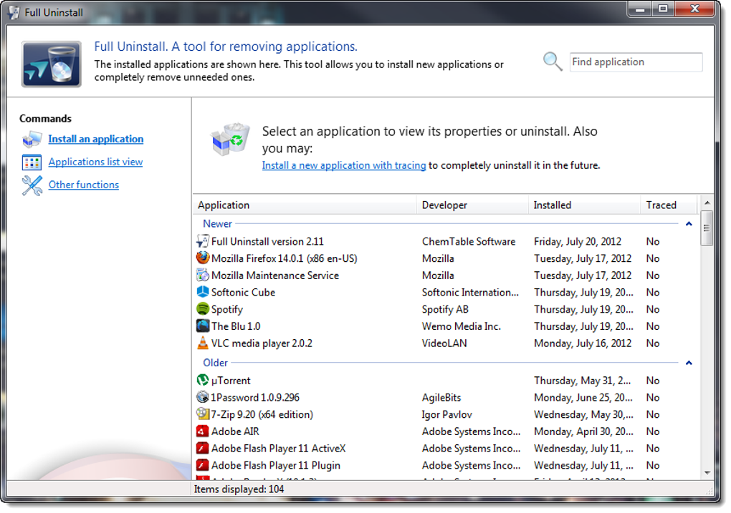Select Adobe Flash Player 11 Plugin text
The image size is (731, 513).
pos(275,466)
